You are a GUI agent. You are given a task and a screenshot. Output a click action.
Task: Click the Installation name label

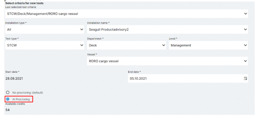click(x=98, y=23)
